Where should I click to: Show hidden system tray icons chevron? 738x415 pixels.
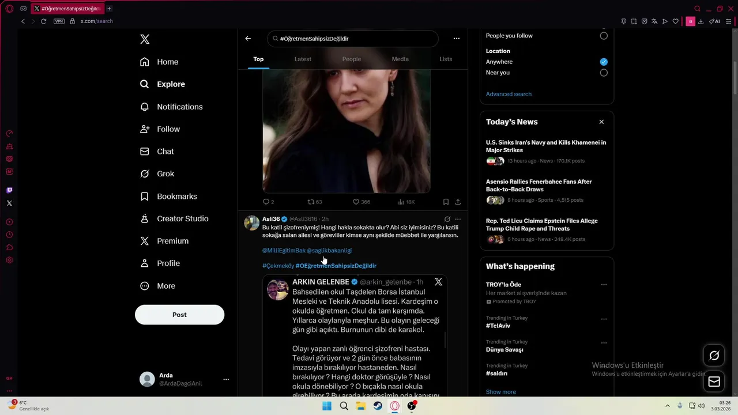pyautogui.click(x=668, y=406)
